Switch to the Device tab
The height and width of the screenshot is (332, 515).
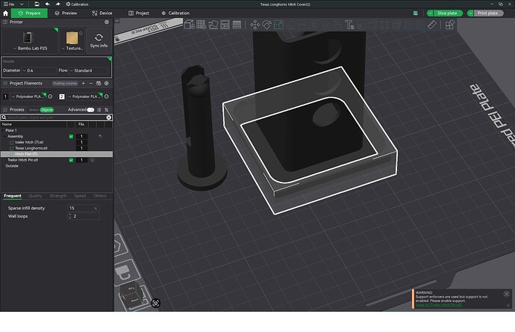click(x=102, y=13)
